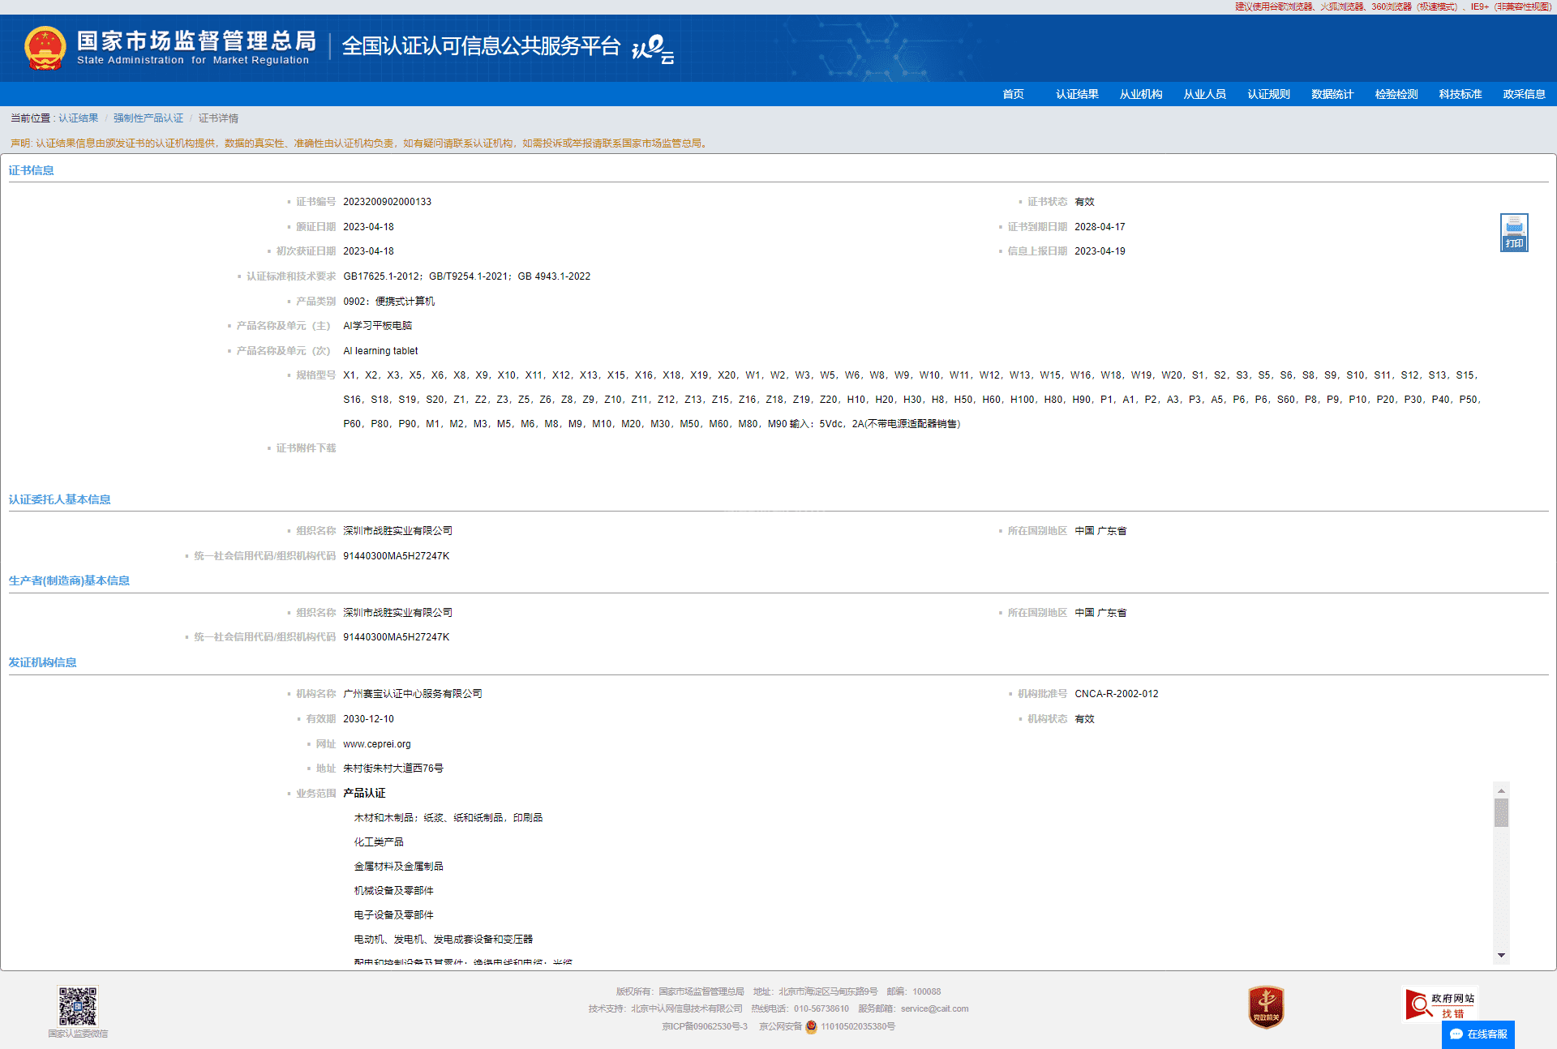Click the 证书附件下载 label

(306, 448)
